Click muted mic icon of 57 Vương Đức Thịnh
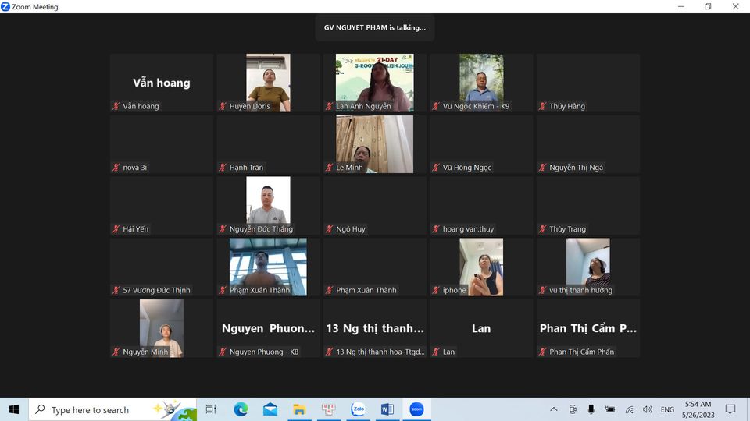750x421 pixels. pos(116,290)
